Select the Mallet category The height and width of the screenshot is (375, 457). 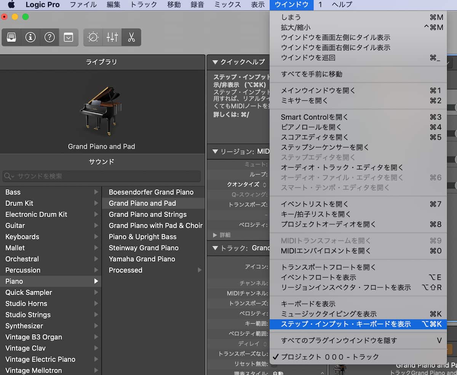(51, 248)
